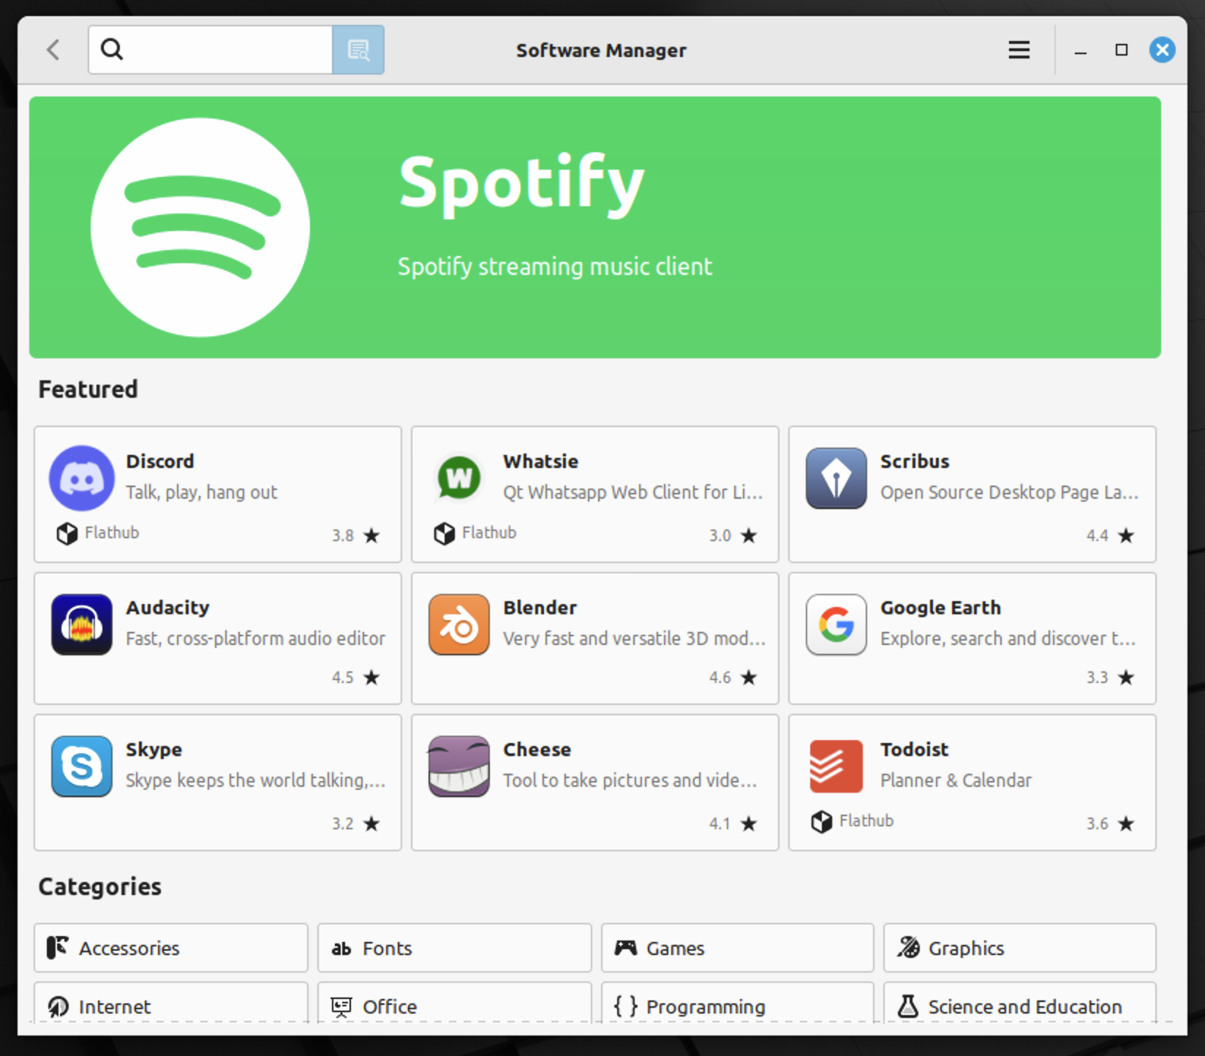Click the Whatsie app icon
The width and height of the screenshot is (1205, 1056).
point(459,478)
